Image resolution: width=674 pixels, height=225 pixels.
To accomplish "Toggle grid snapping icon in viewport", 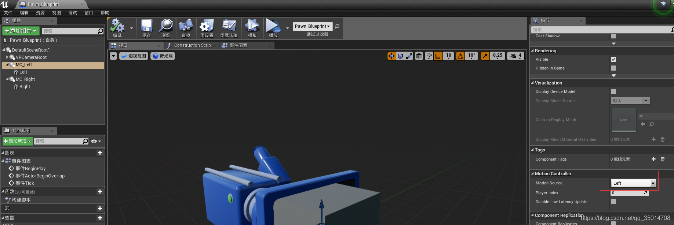I will [438, 56].
